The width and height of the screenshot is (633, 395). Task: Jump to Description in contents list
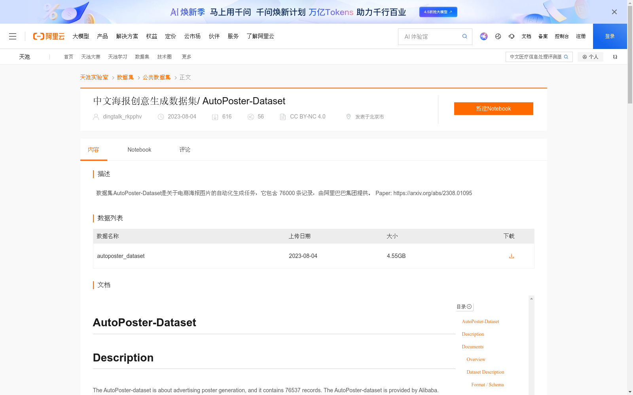click(473, 334)
